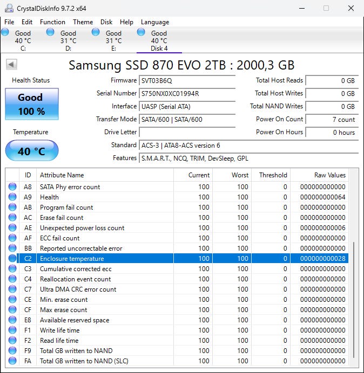This screenshot has width=364, height=373.
Task: Select the Unexpected power loss count row
Action: pyautogui.click(x=177, y=227)
